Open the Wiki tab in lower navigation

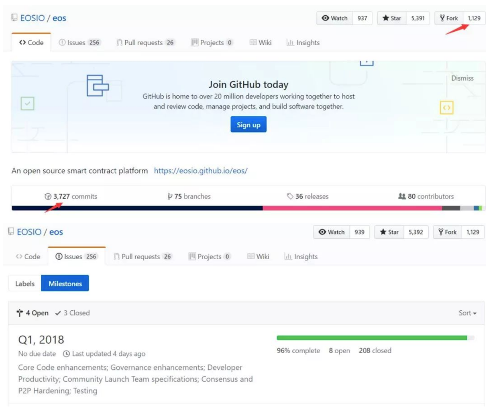(x=258, y=257)
